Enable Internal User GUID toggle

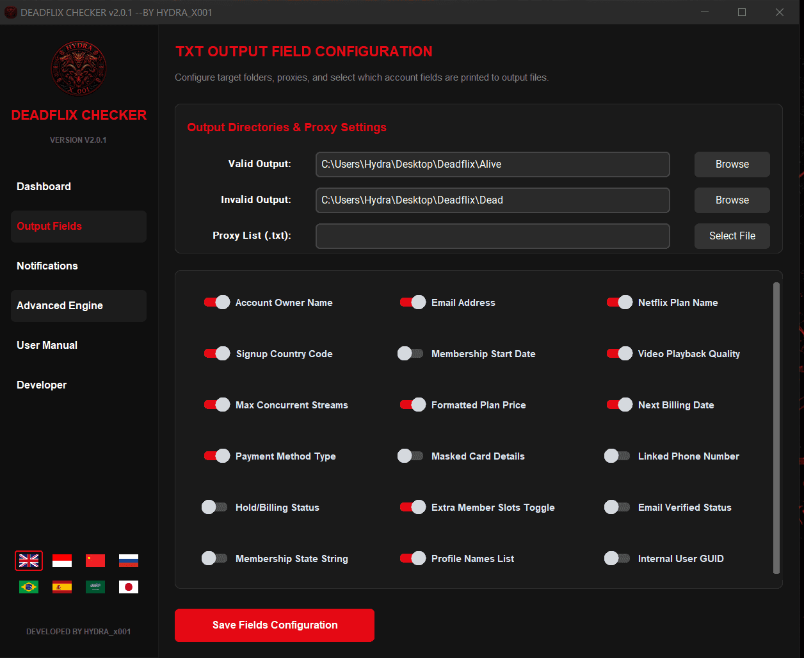click(x=617, y=558)
